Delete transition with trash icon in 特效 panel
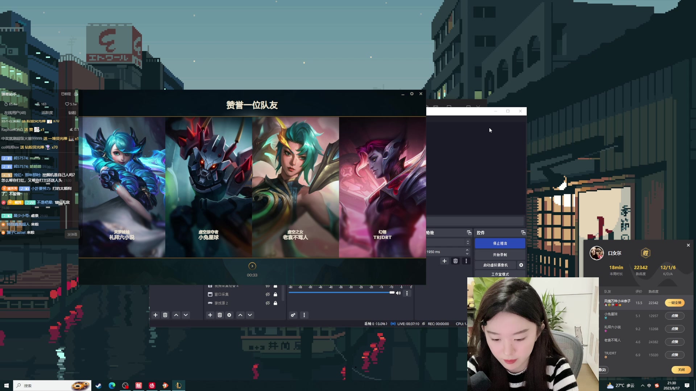Screen dimensions: 696x391 456,261
